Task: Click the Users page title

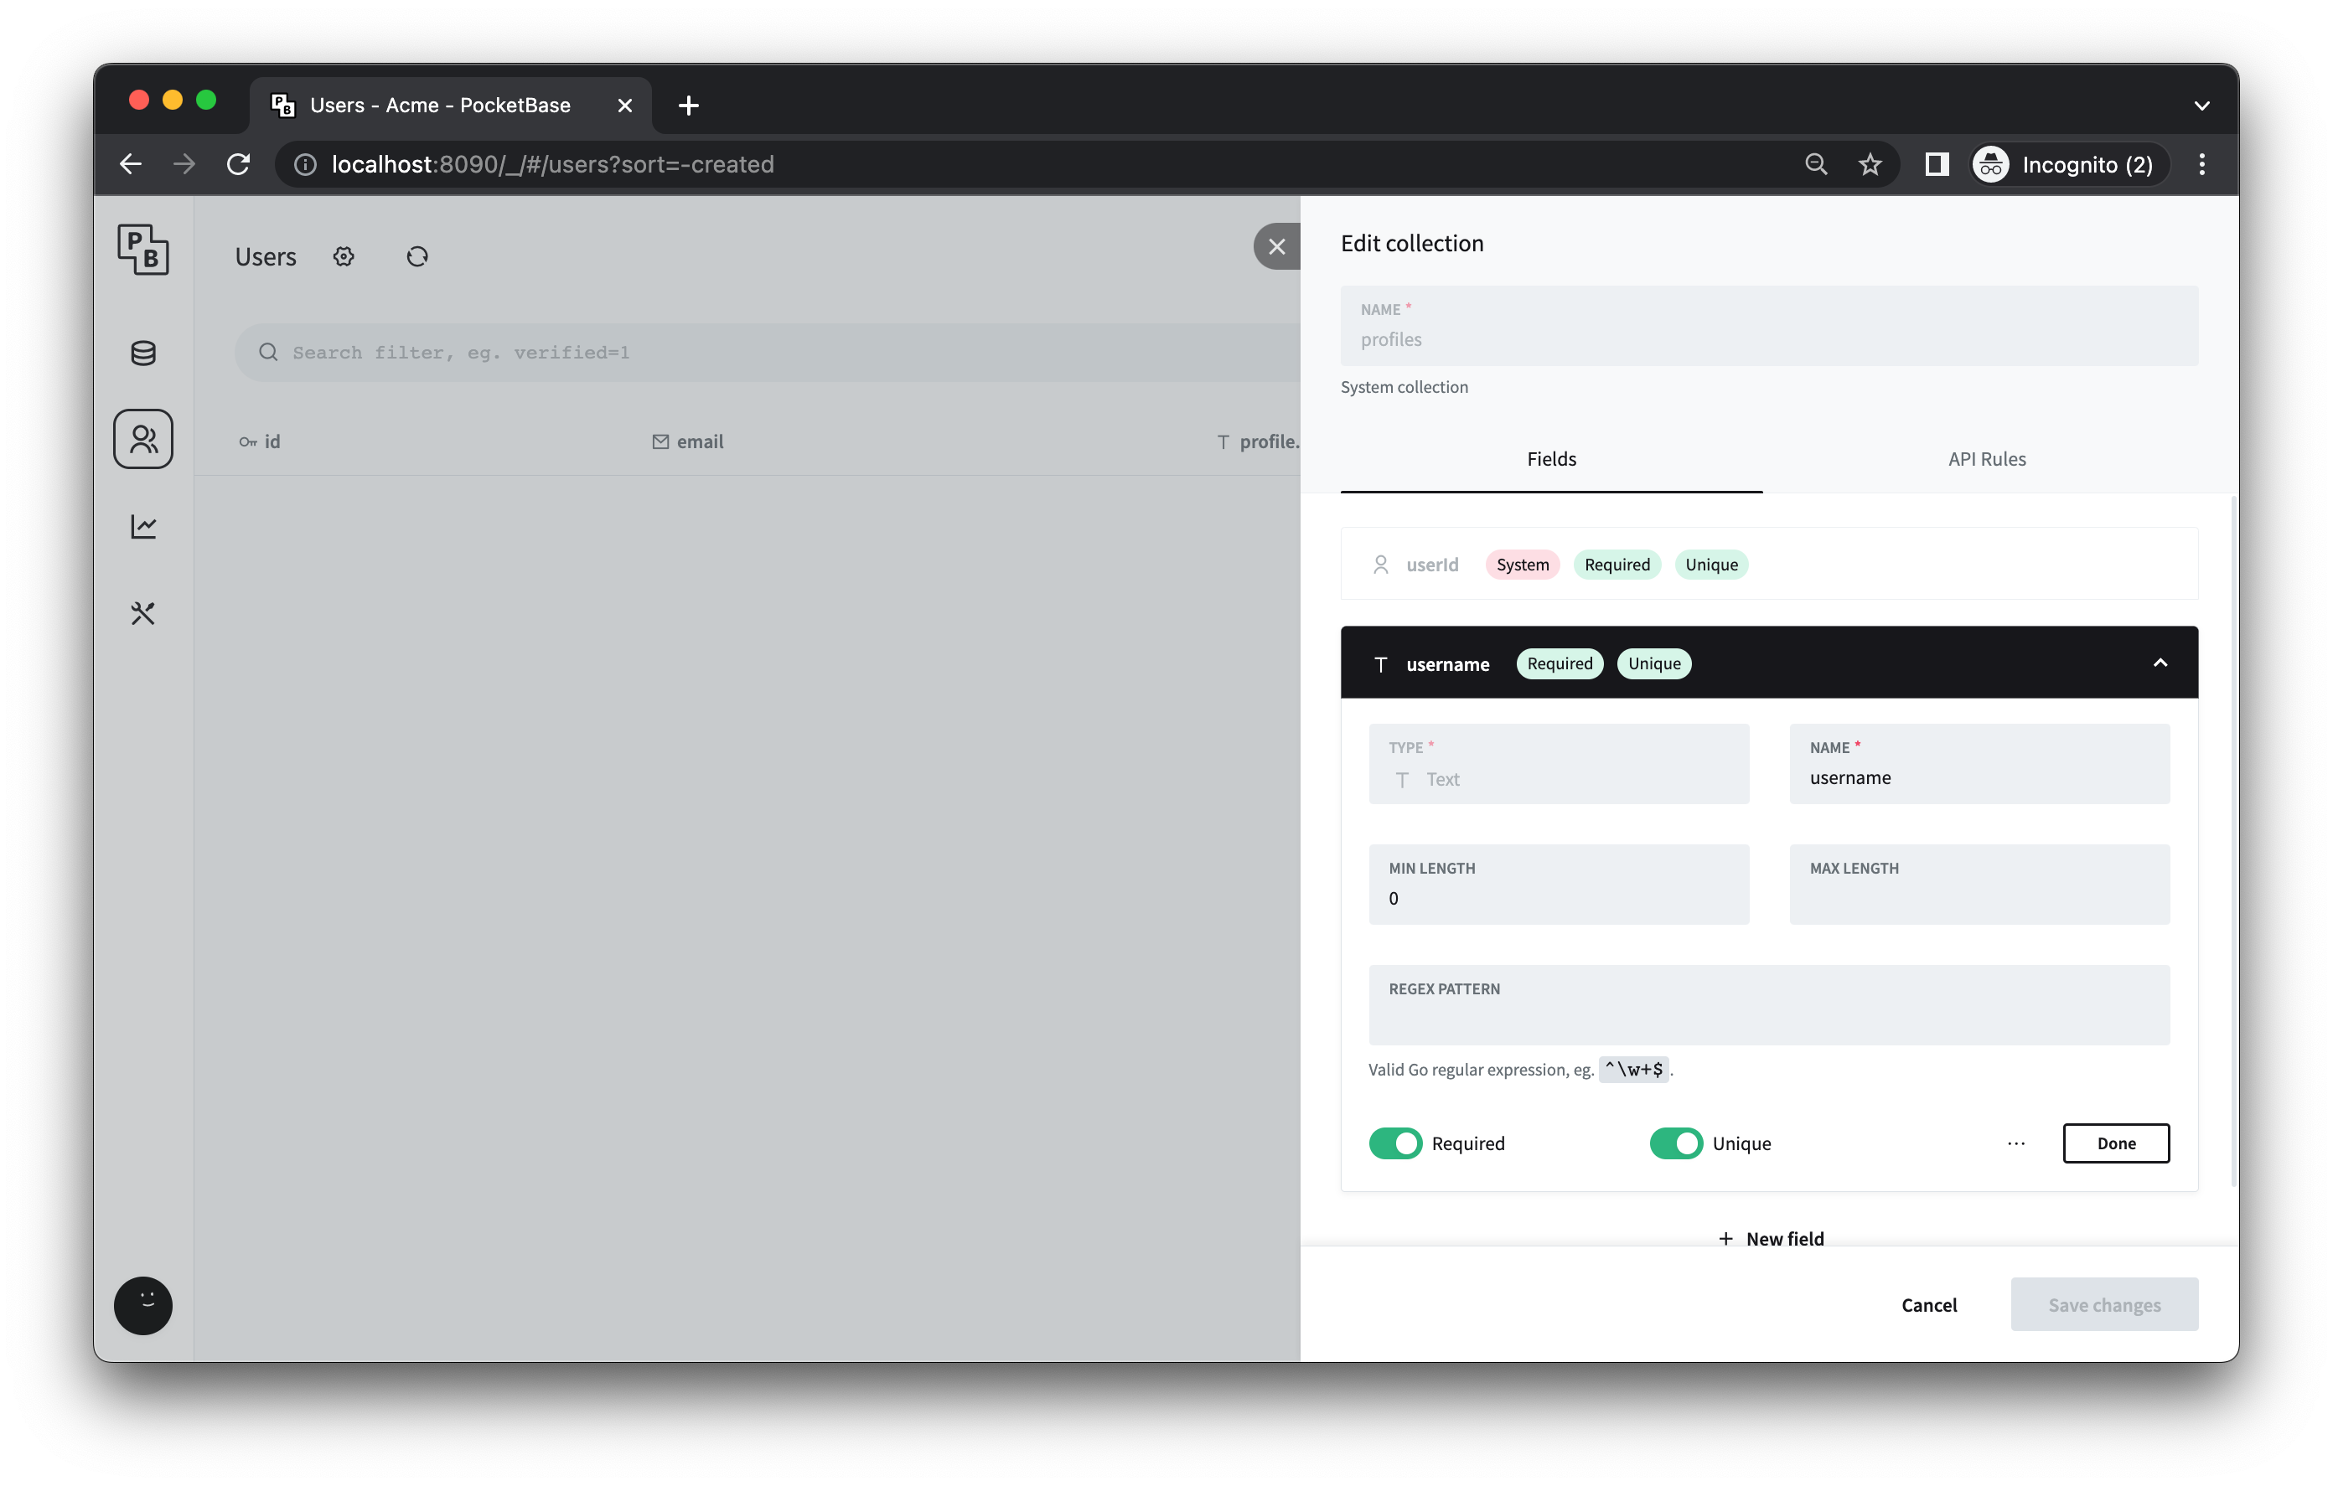Action: tap(266, 256)
